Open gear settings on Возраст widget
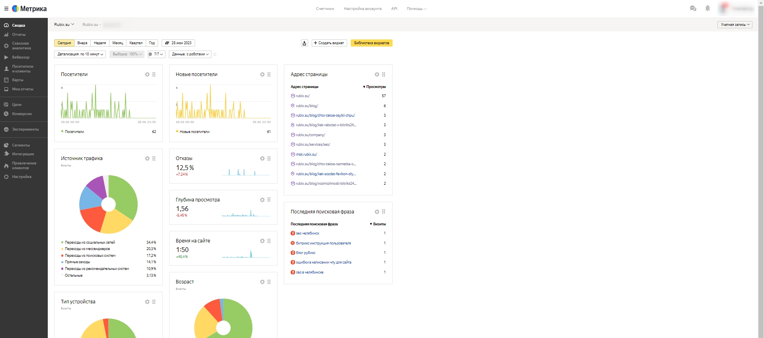The height and width of the screenshot is (338, 764). [262, 282]
